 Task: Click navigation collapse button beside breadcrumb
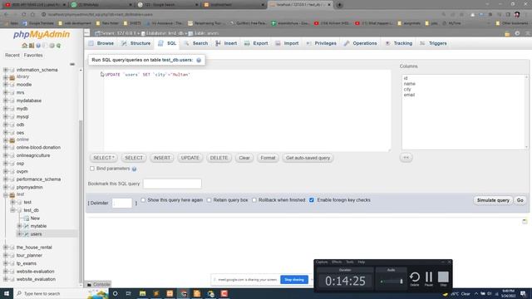coord(86,33)
